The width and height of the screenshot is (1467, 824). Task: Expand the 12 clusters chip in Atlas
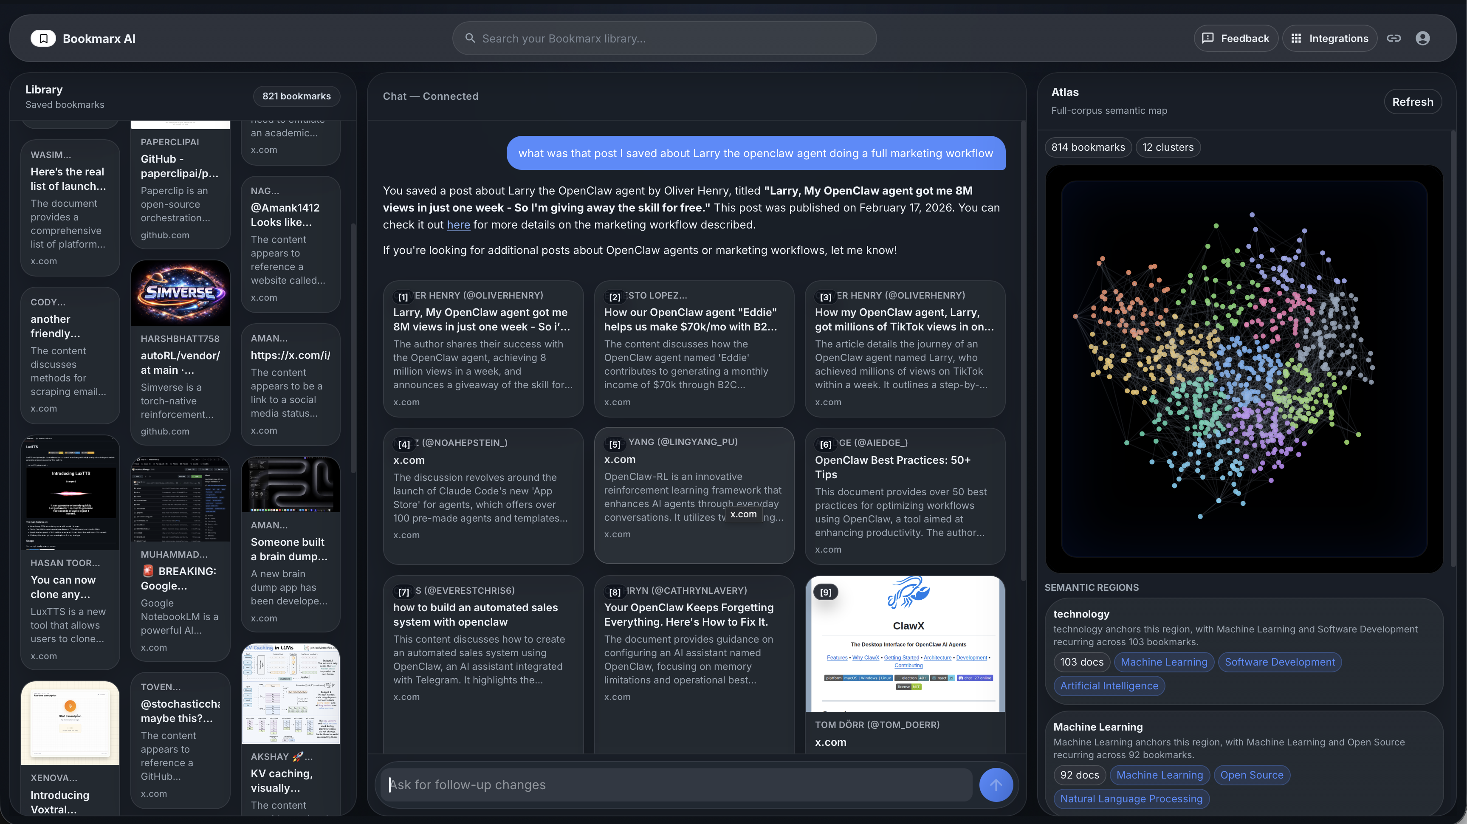tap(1168, 147)
